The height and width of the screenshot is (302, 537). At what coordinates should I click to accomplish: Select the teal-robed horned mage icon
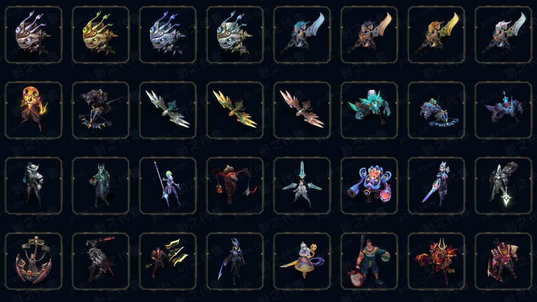coord(100,186)
